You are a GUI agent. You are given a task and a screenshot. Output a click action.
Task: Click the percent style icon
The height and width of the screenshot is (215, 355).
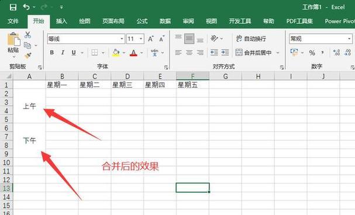tap(312, 53)
